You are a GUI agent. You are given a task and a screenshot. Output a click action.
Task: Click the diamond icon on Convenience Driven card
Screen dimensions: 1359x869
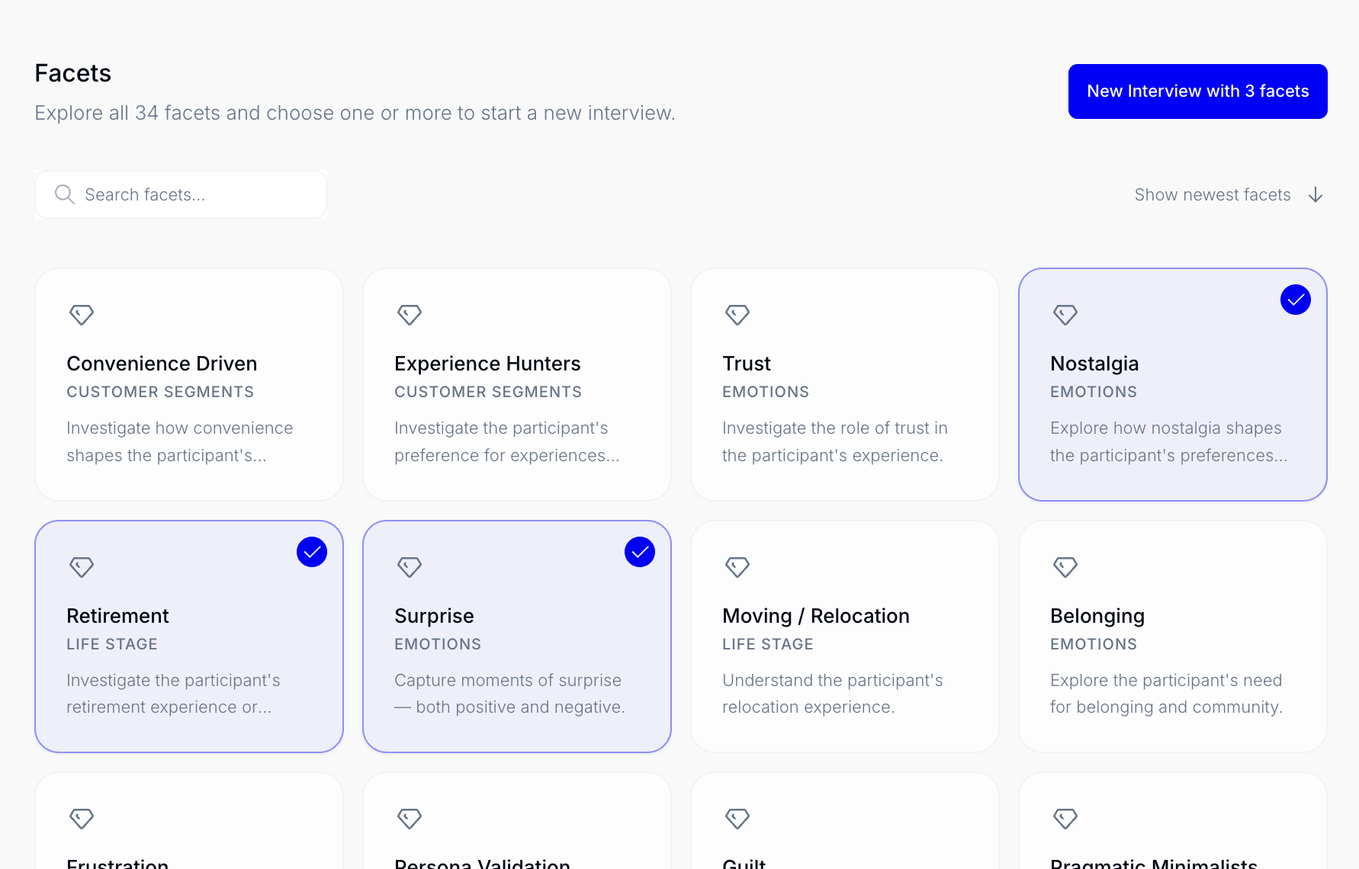click(x=82, y=314)
